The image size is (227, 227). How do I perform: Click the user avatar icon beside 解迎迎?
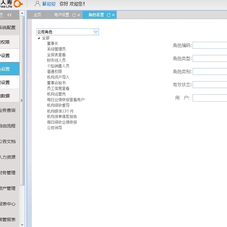[37, 4]
